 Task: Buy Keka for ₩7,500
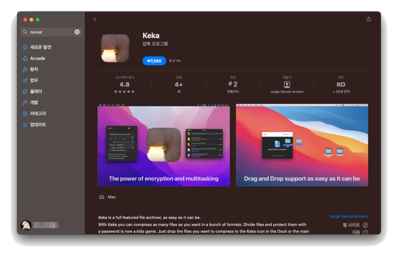click(154, 61)
